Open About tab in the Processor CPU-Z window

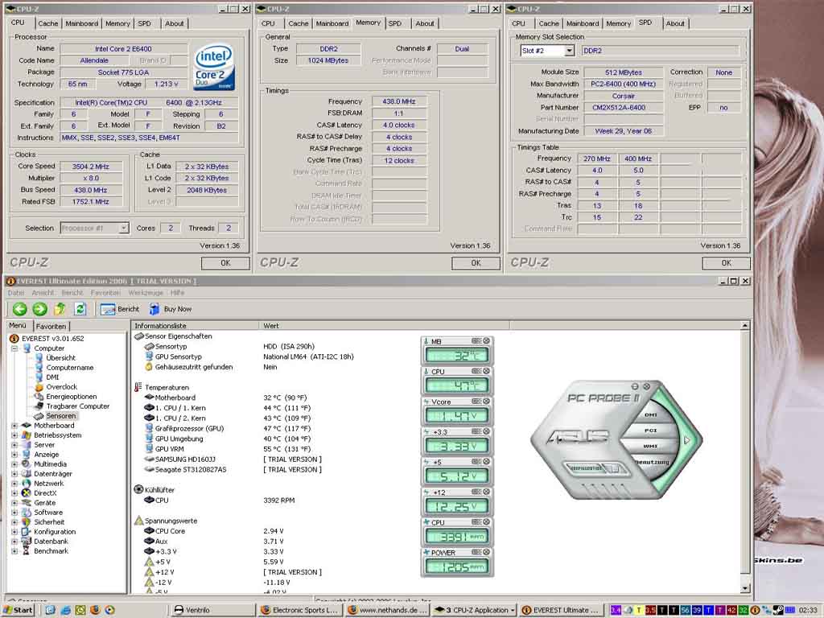[x=175, y=23]
